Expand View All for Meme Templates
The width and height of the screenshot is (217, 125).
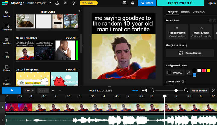click(x=71, y=38)
